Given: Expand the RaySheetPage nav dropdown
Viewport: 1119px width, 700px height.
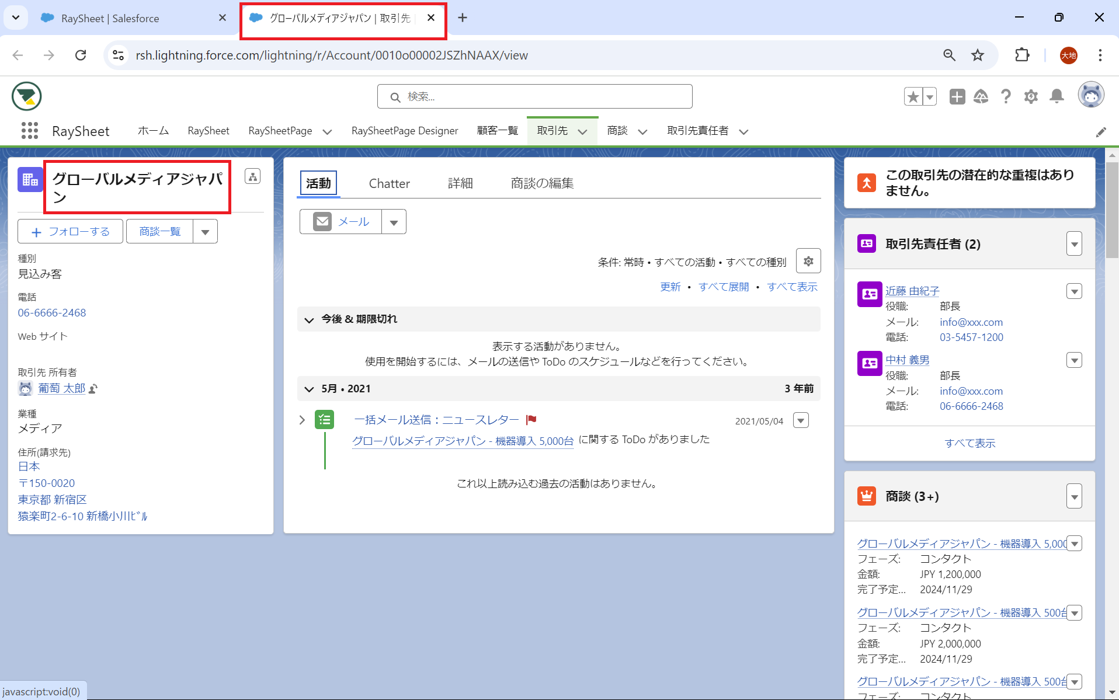Looking at the screenshot, I should tap(327, 132).
